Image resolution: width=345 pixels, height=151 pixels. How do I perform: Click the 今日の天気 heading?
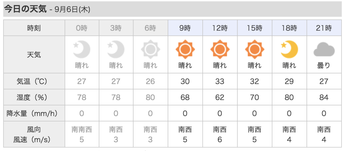click(25, 9)
